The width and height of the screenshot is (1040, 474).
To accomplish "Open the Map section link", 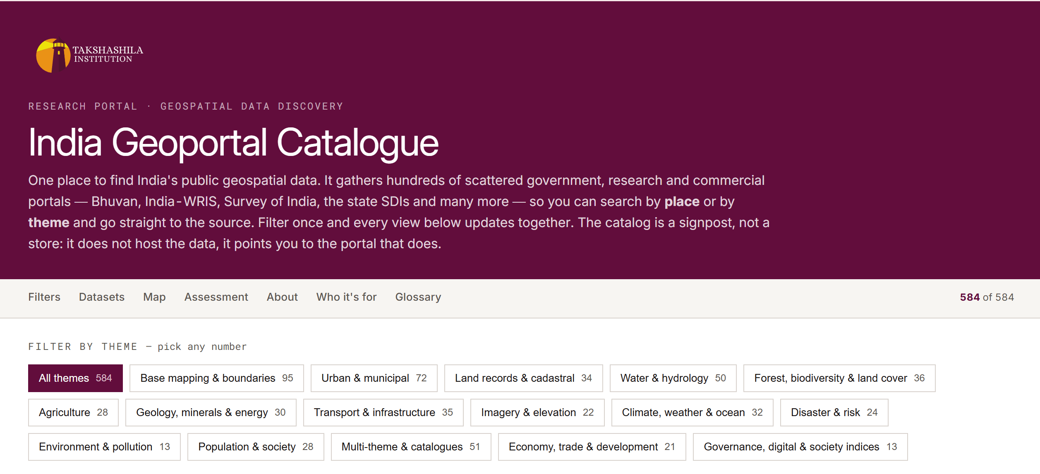I will pos(154,297).
